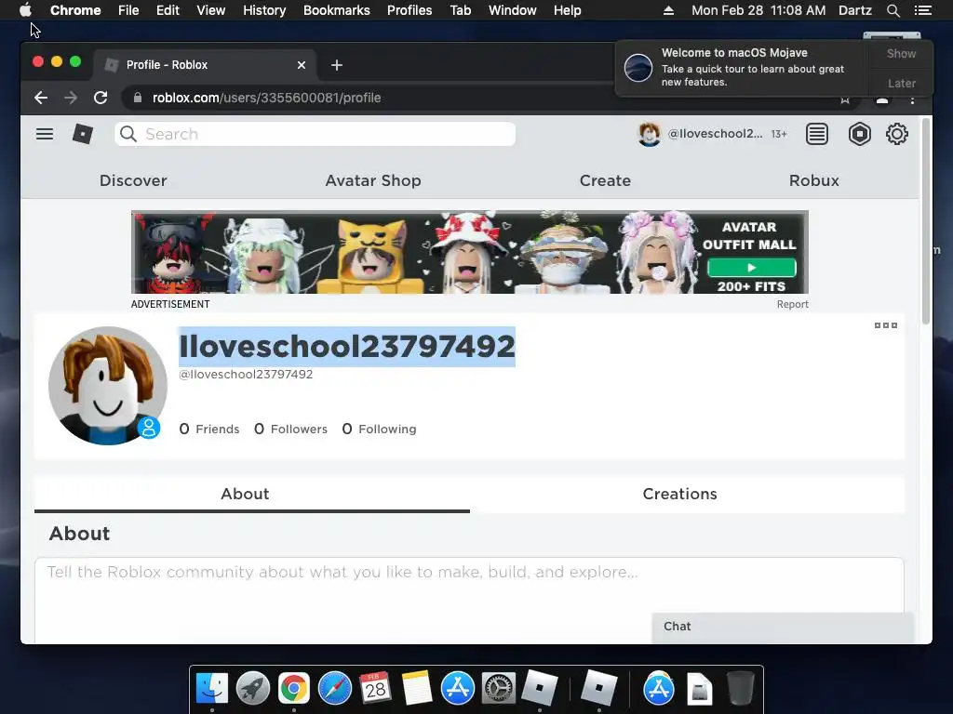Click the site lock icon in address bar
This screenshot has height=714, width=953.
tap(138, 98)
